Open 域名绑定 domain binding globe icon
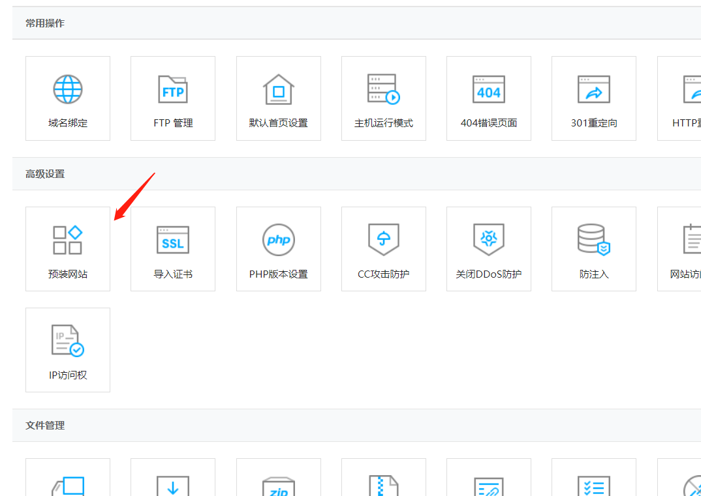The image size is (701, 496). click(x=68, y=89)
